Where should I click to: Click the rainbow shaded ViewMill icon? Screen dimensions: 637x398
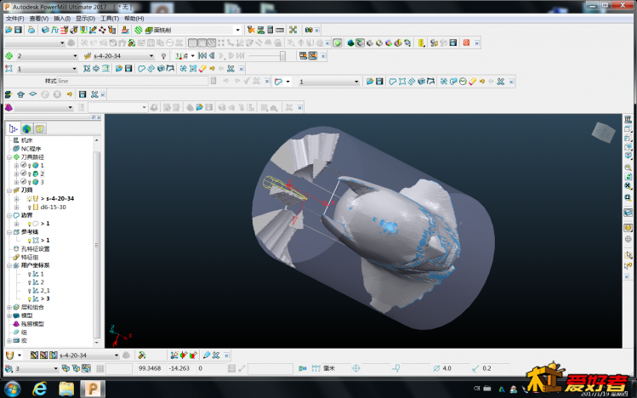pyautogui.click(x=389, y=43)
